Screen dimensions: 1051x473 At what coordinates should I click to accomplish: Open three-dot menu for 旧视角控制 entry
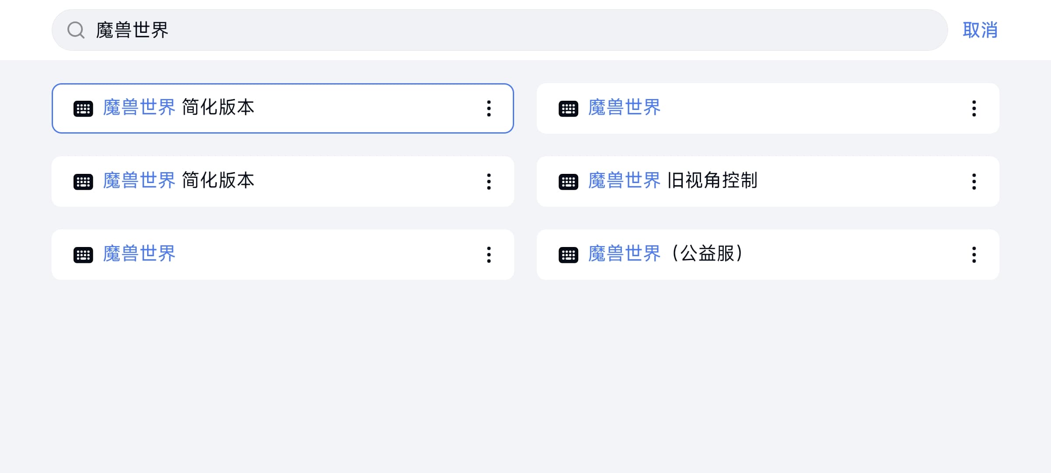tap(974, 182)
